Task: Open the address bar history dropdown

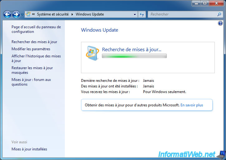Action: click(135, 14)
